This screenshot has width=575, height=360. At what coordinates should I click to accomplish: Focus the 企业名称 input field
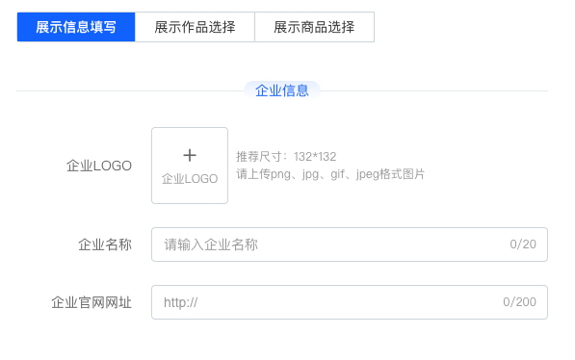(x=350, y=244)
